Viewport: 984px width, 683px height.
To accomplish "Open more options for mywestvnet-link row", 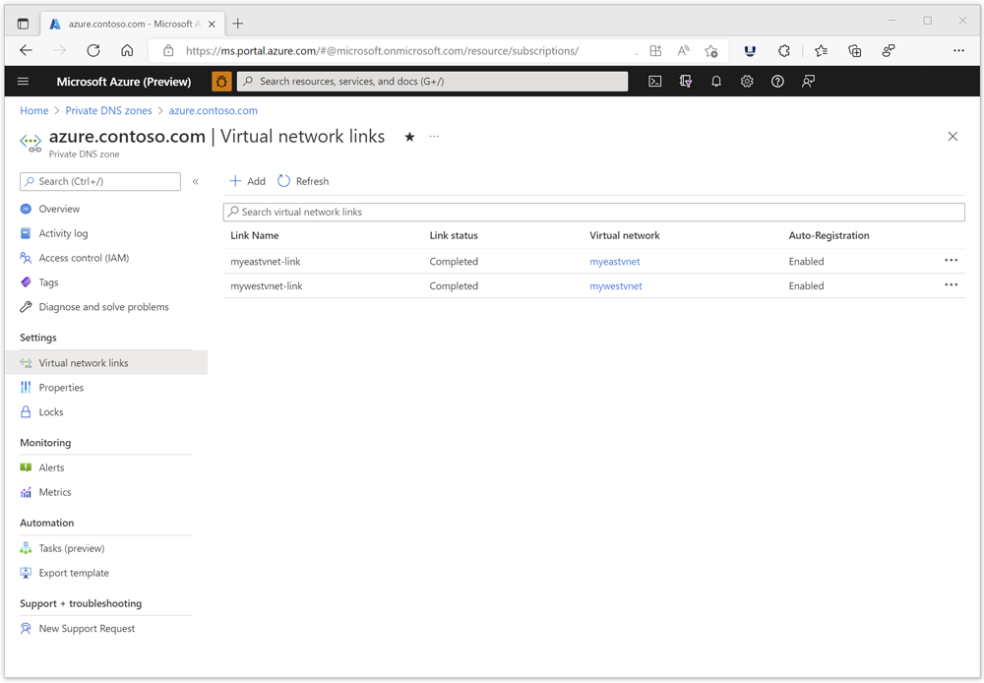I will 951,285.
